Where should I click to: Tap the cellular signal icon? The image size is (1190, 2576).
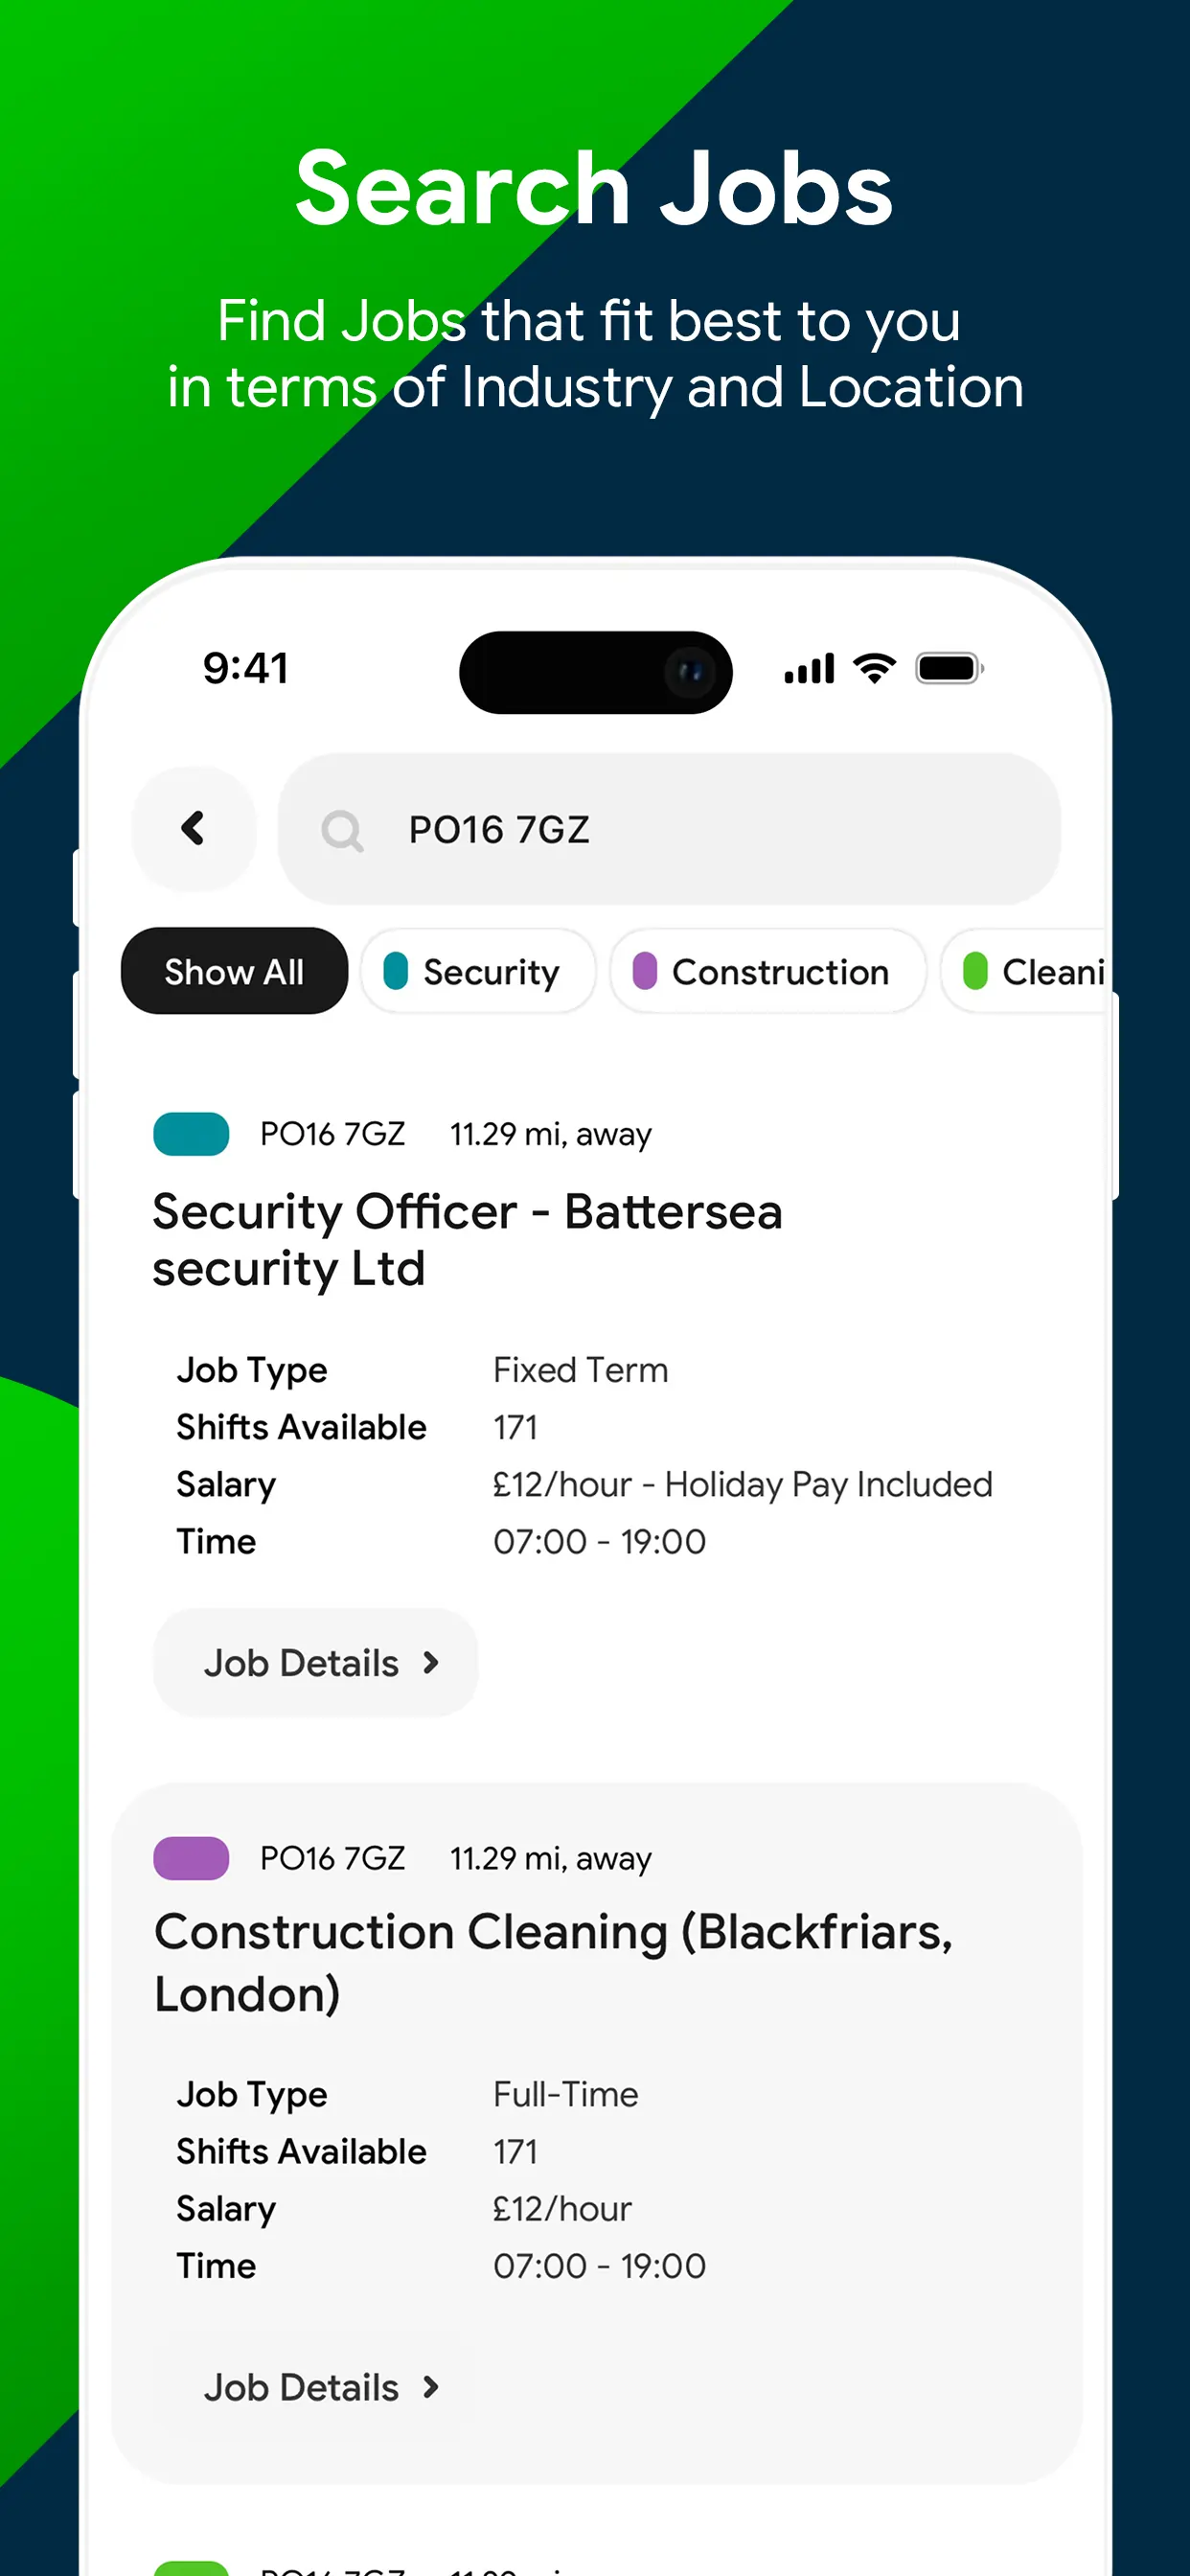coord(809,668)
